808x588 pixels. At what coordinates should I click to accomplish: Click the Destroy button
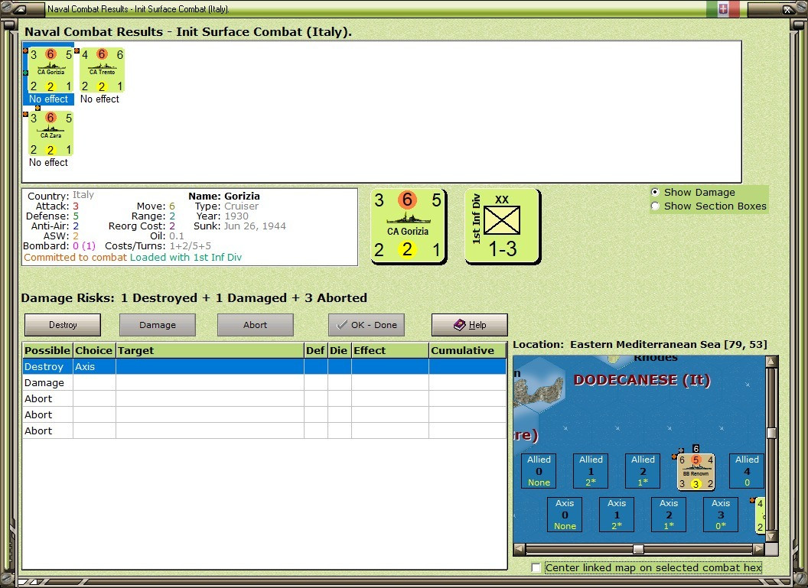coord(63,325)
